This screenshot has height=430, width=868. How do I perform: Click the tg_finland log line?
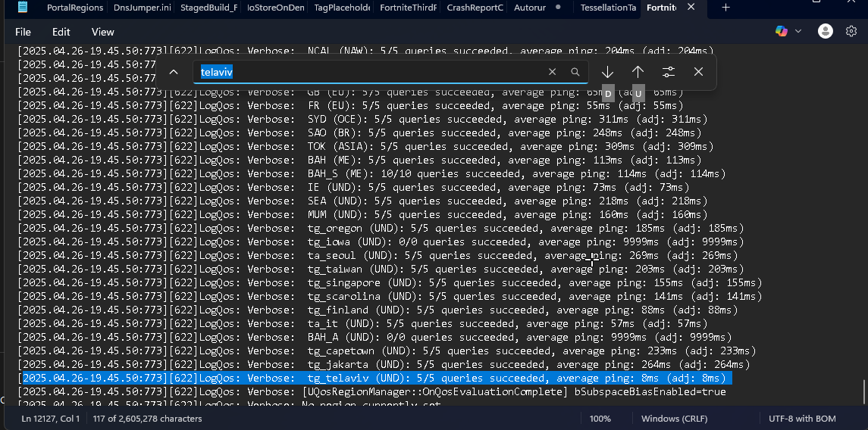(378, 310)
